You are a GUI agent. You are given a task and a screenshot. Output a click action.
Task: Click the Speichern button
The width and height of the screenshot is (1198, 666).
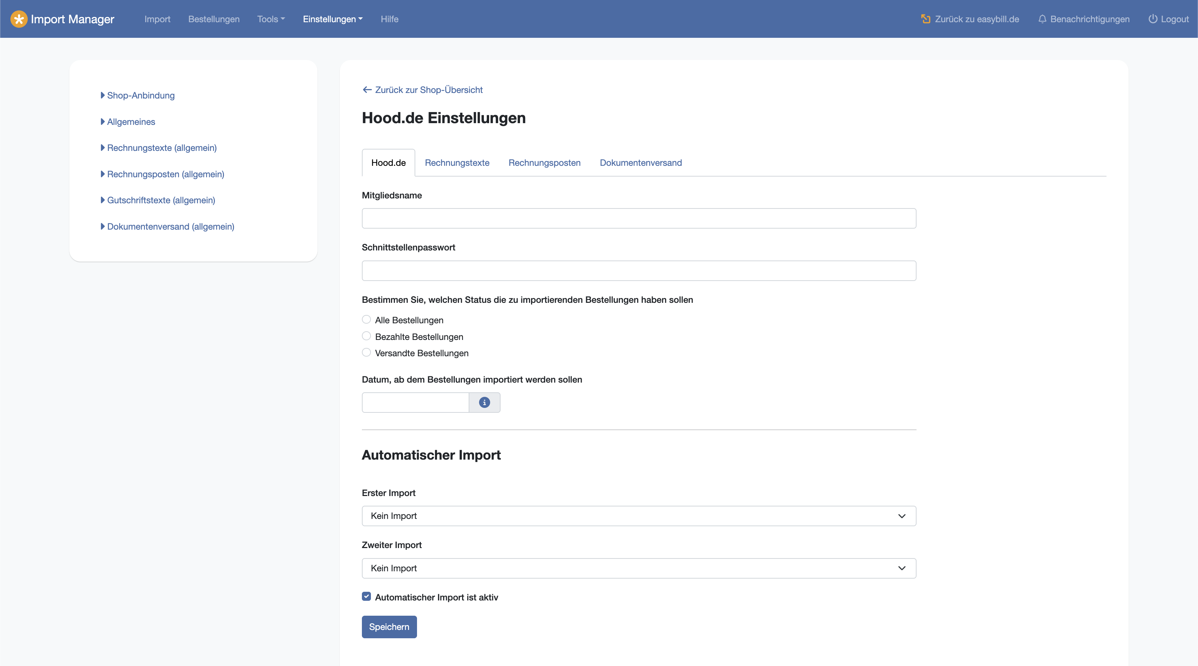(389, 627)
